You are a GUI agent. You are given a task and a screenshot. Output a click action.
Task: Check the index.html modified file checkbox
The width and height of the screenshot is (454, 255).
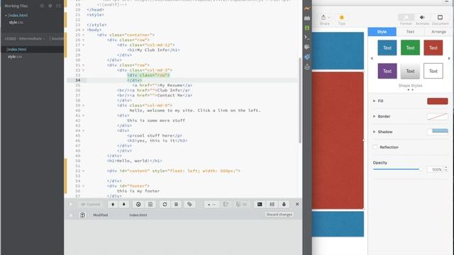tap(71, 215)
